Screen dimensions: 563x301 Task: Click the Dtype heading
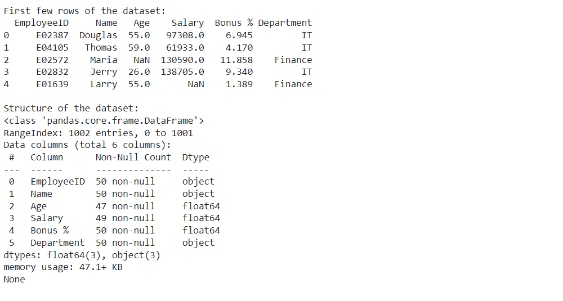pyautogui.click(x=196, y=158)
